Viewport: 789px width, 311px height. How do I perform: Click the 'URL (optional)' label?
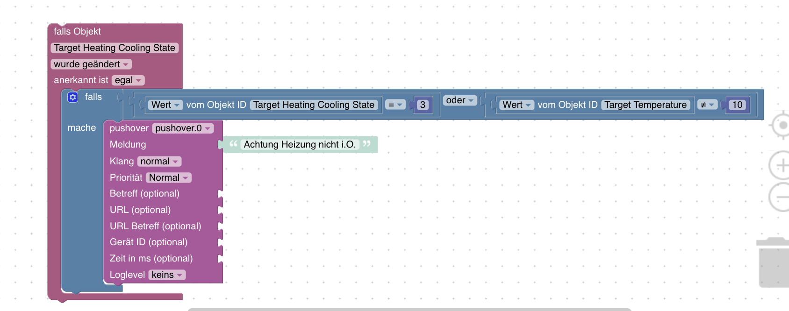point(140,210)
